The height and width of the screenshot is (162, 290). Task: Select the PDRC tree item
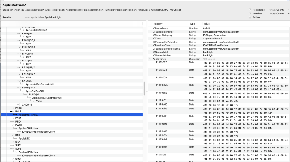tap(18, 108)
